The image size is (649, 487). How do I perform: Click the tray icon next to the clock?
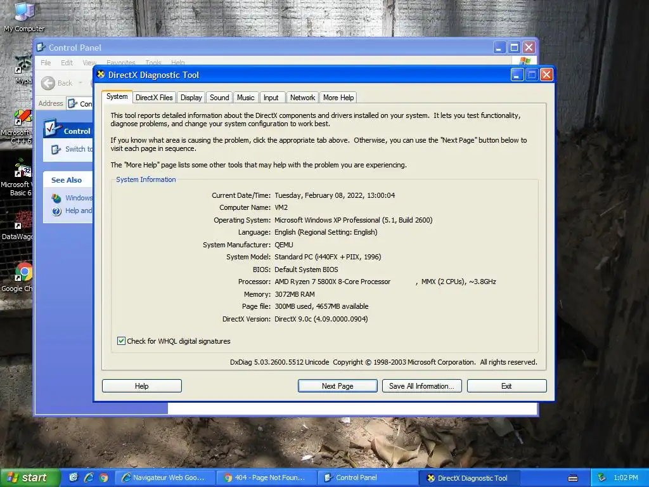[602, 478]
